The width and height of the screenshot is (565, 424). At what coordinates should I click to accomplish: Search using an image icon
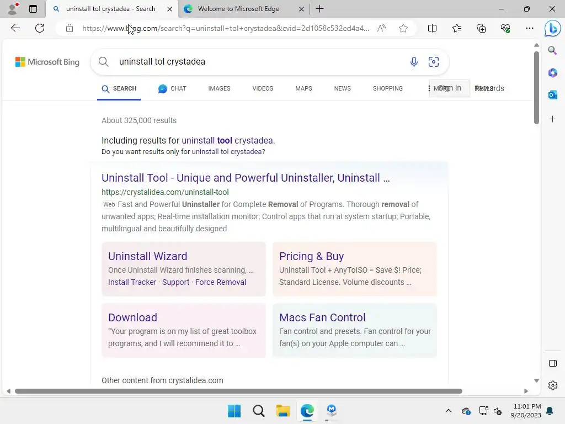coord(434,62)
